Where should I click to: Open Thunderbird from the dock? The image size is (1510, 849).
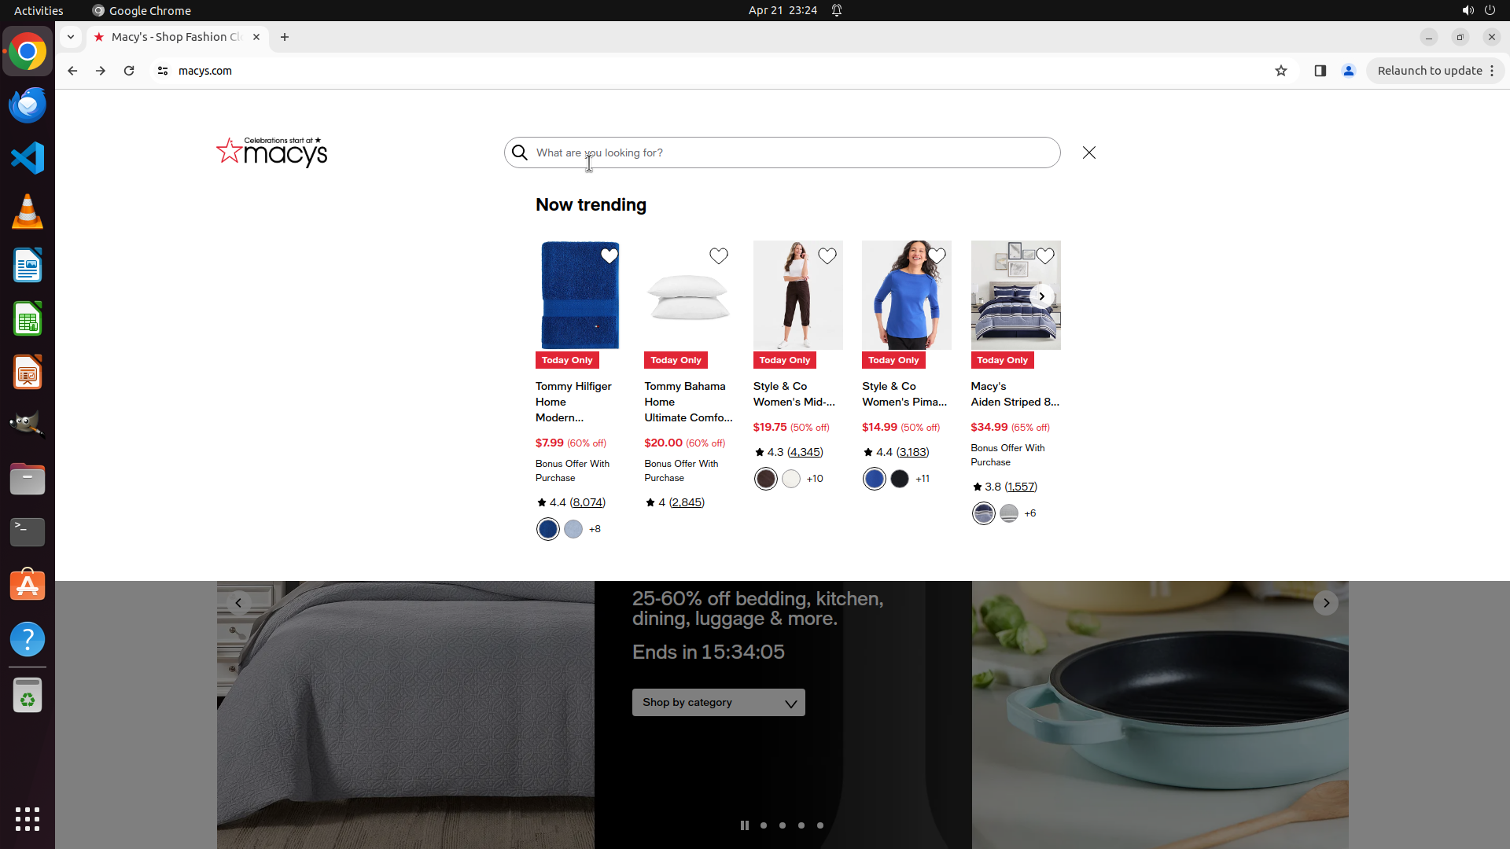tap(28, 105)
